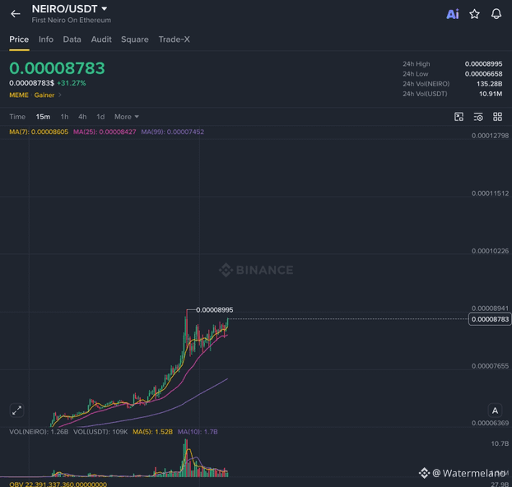Open the chart drawing tools icon
512x487 pixels.
[458, 117]
